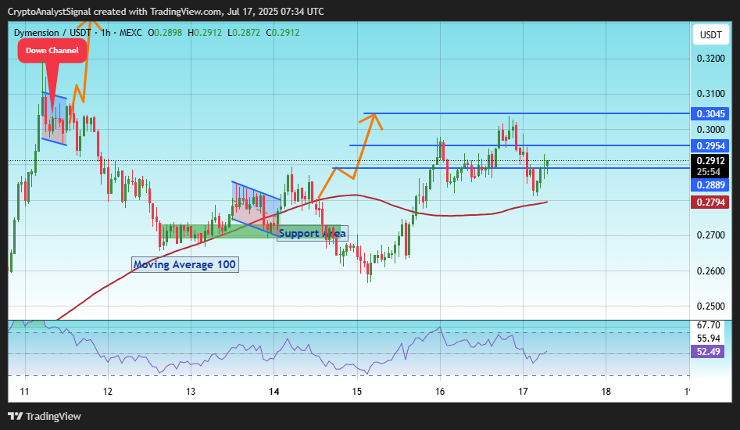
Task: Click date 11 on the time axis
Action: (24, 391)
